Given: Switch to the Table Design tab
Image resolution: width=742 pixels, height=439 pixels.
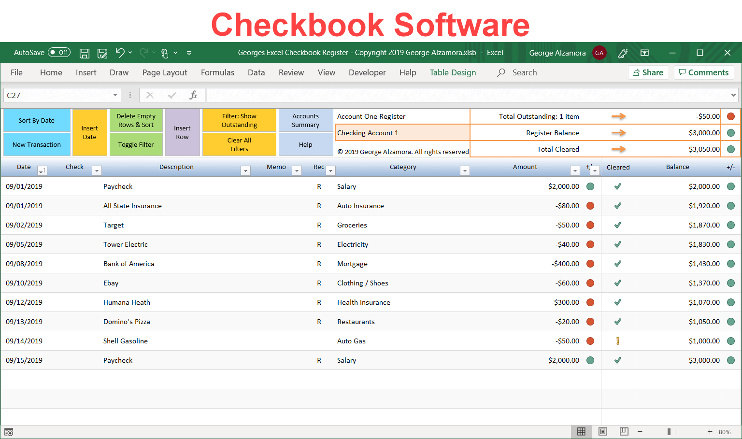Looking at the screenshot, I should (453, 72).
